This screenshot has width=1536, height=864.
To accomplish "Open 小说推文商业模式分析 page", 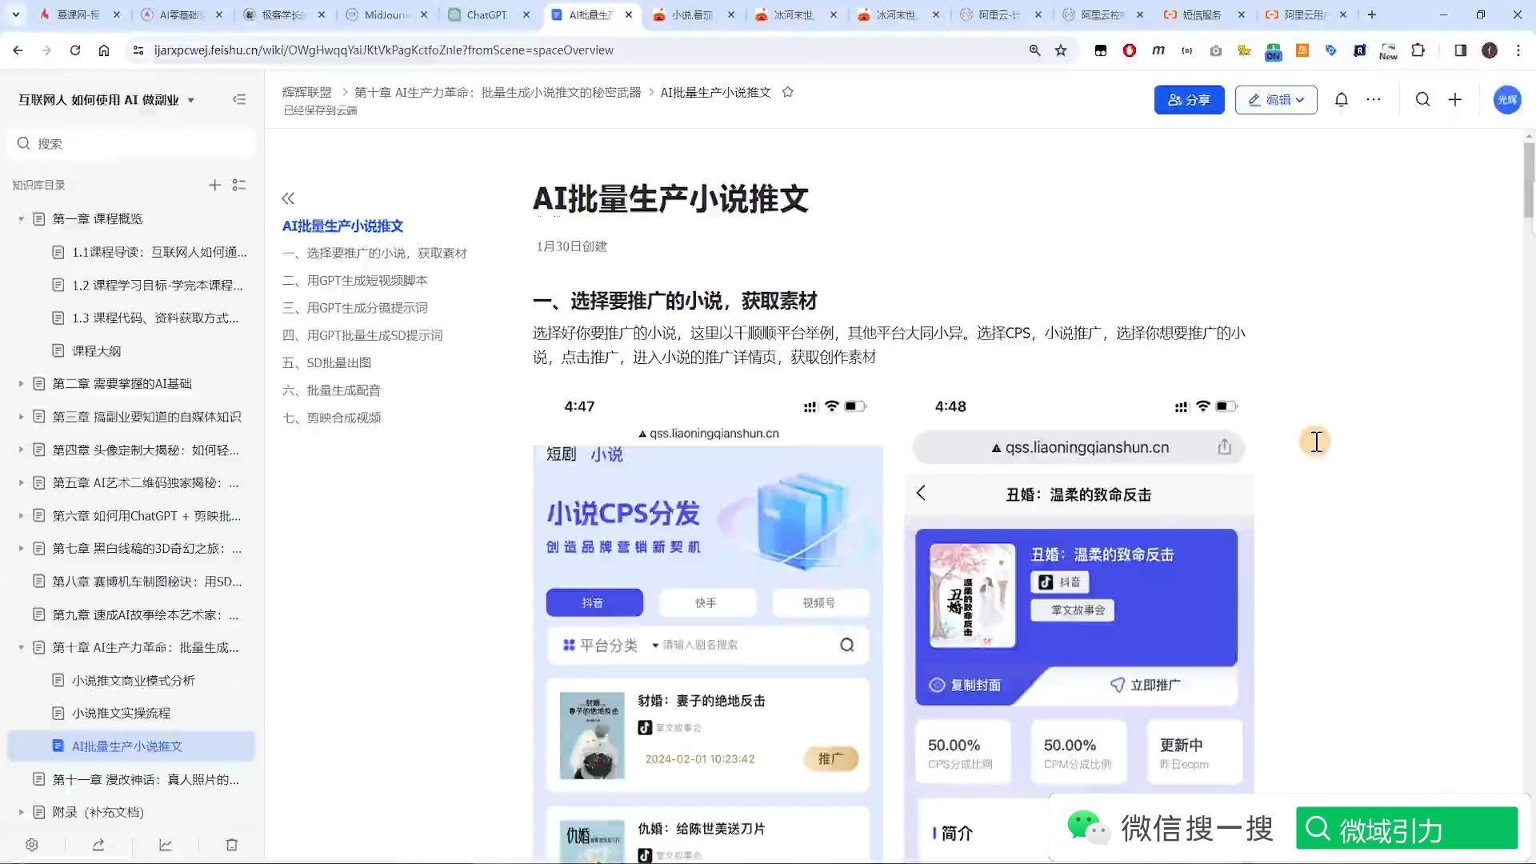I will point(133,681).
